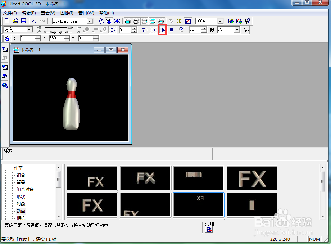331x244 pixels.
Task: Open the 15 fps dropdown
Action: click(x=237, y=30)
